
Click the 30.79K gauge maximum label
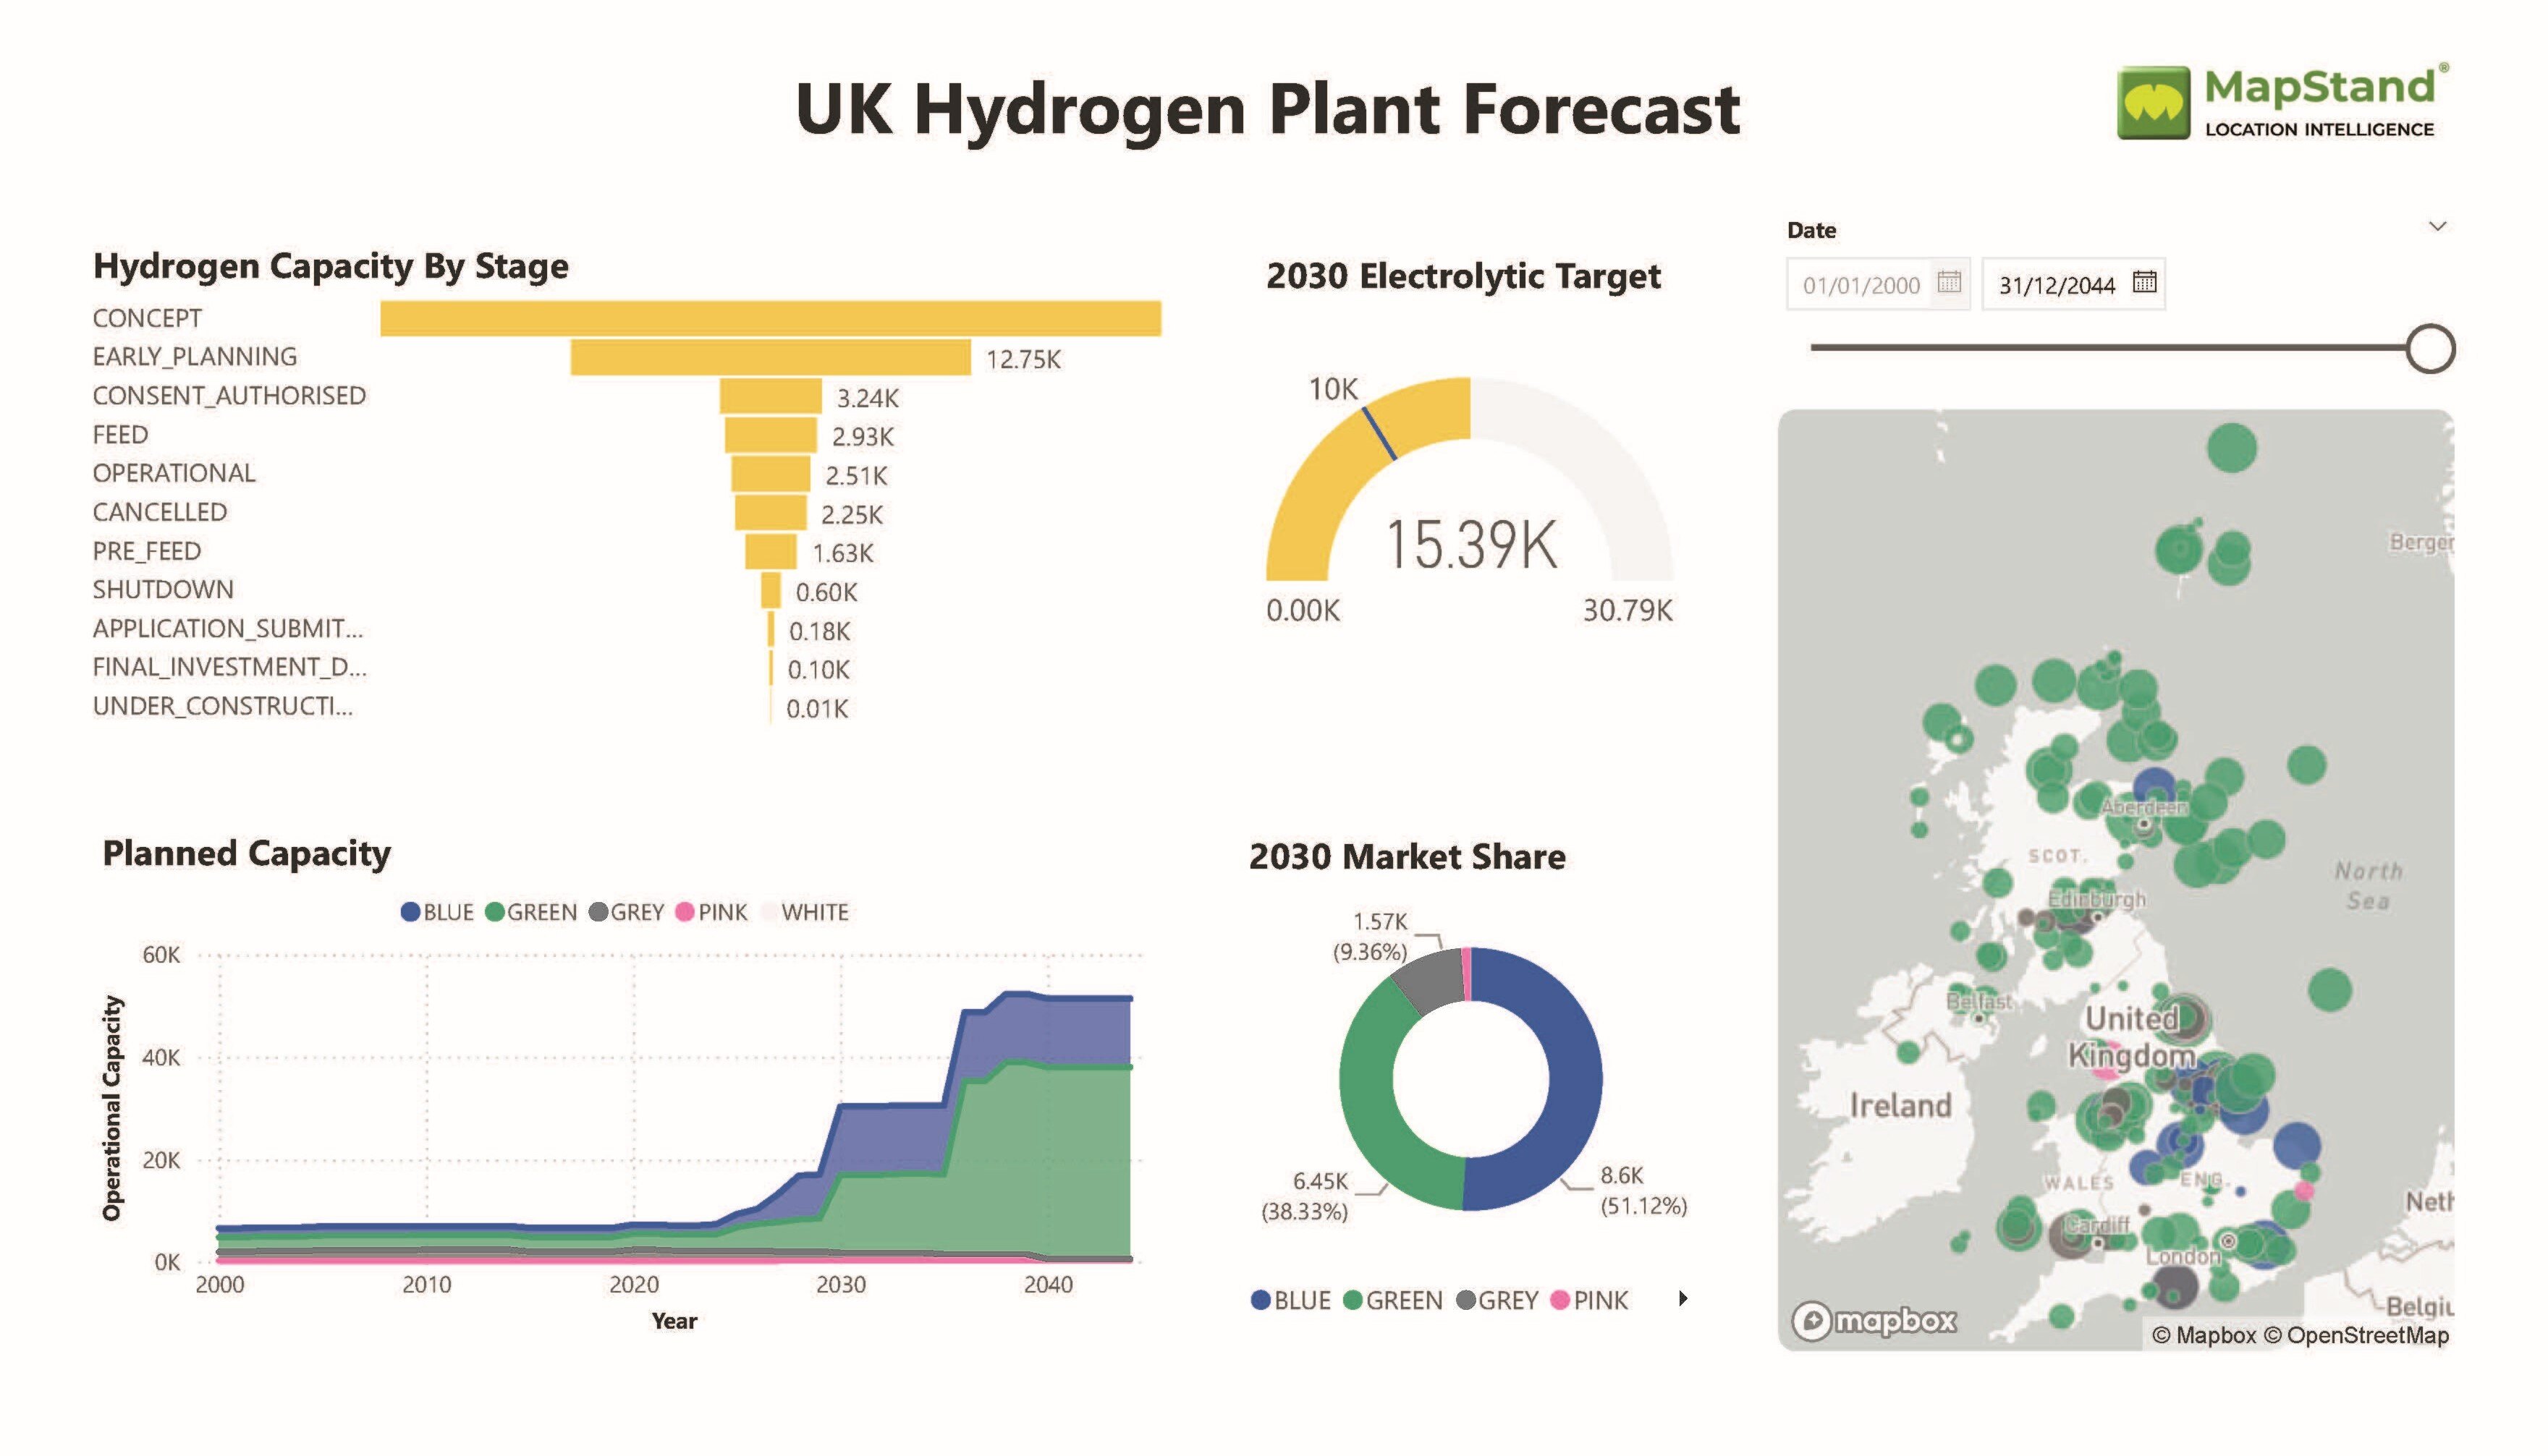tap(1627, 610)
